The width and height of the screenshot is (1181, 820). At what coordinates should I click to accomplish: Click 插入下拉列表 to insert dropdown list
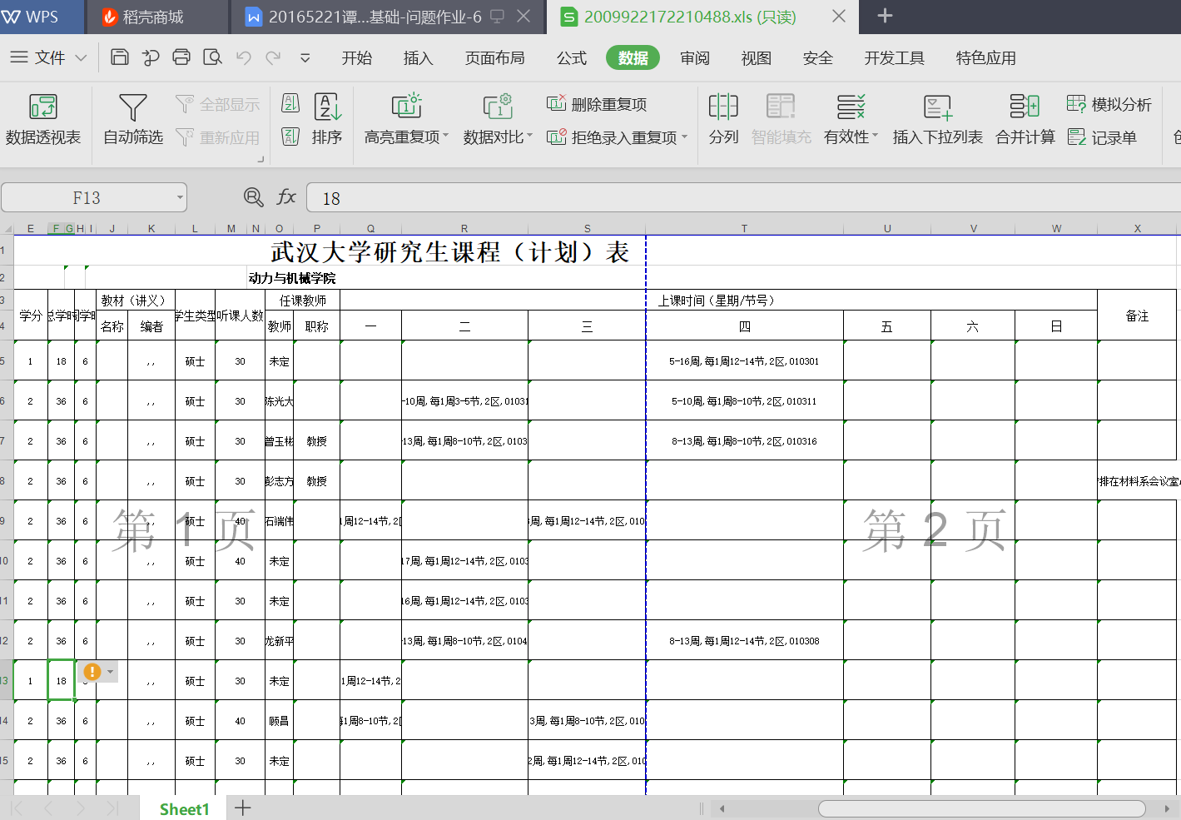pos(938,119)
